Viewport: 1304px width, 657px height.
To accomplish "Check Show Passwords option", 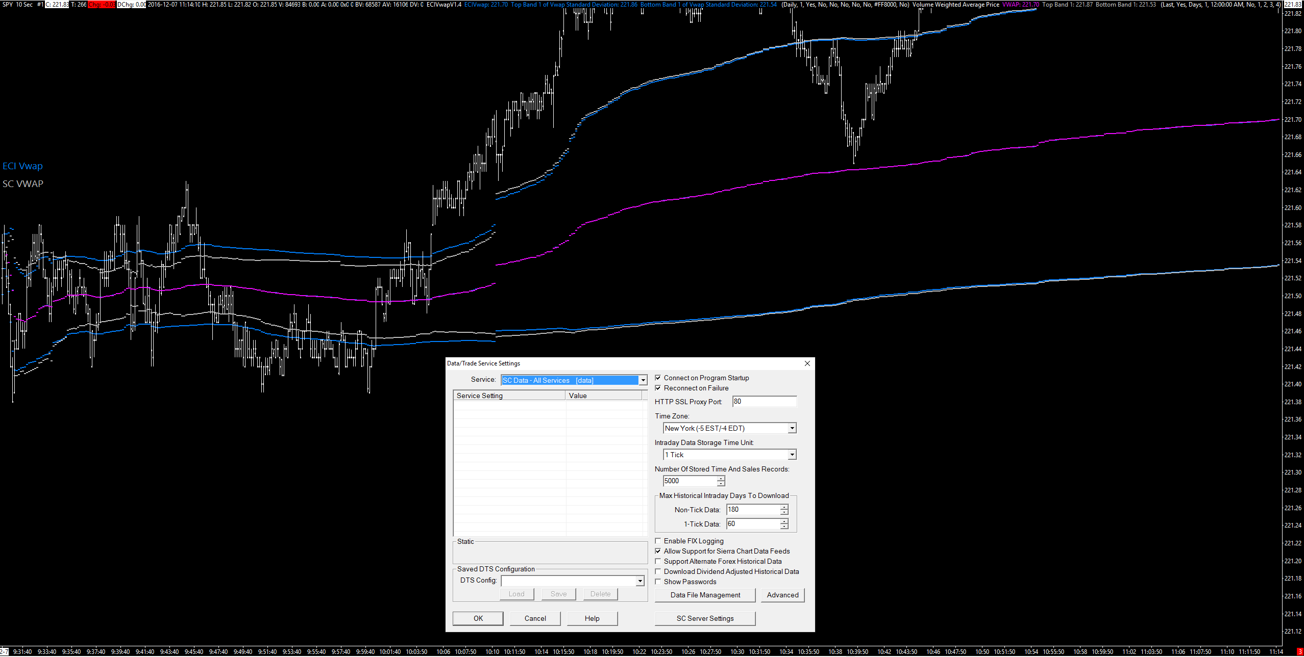I will [x=658, y=582].
